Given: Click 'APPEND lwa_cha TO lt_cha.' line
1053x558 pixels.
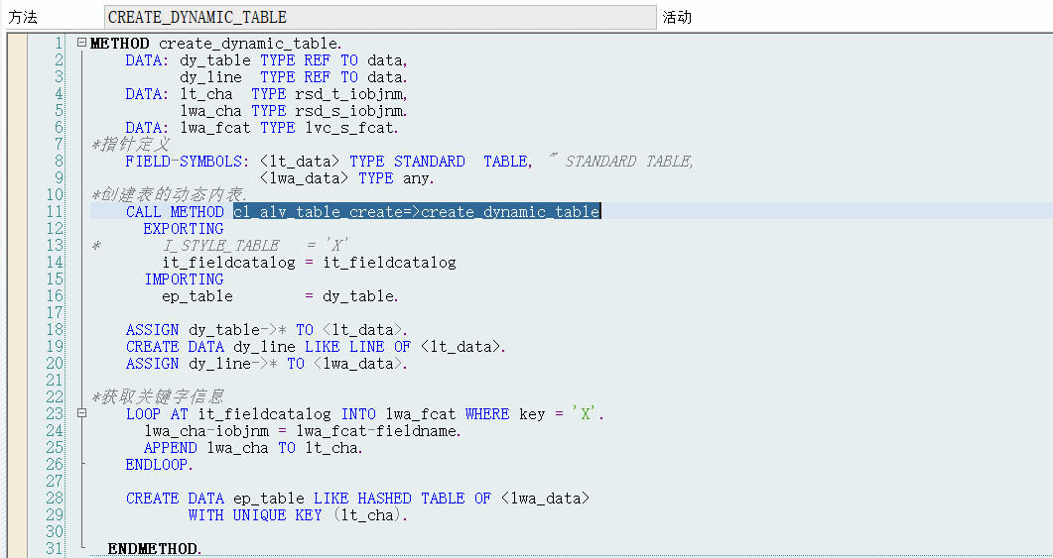Looking at the screenshot, I should pyautogui.click(x=254, y=447).
